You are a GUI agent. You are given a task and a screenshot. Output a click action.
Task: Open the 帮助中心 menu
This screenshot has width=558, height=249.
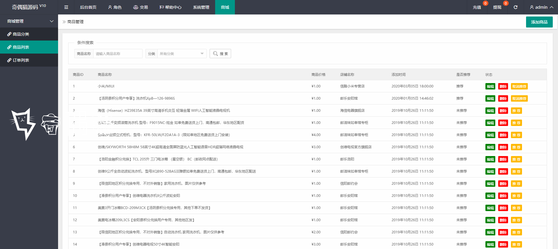pyautogui.click(x=170, y=7)
